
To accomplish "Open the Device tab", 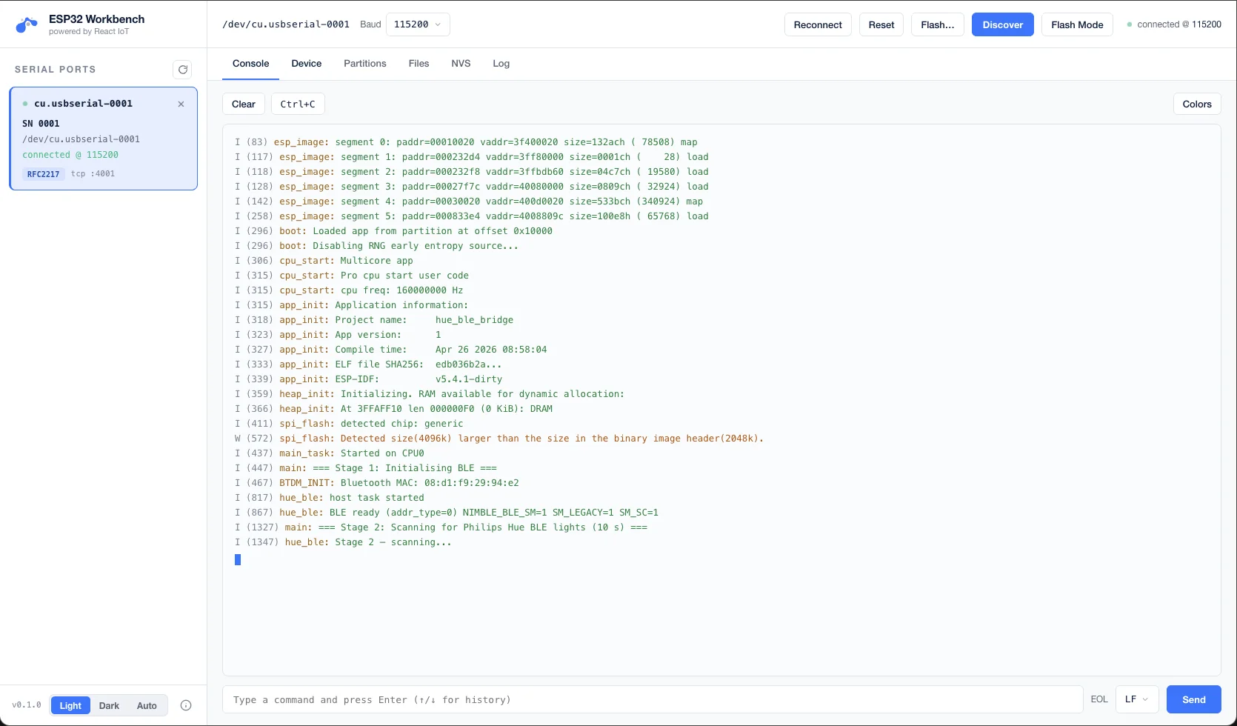I will 306,64.
